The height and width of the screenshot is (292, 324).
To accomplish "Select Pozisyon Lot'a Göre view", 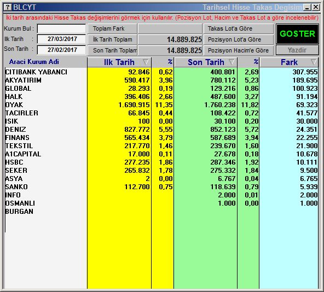I will coord(239,39).
